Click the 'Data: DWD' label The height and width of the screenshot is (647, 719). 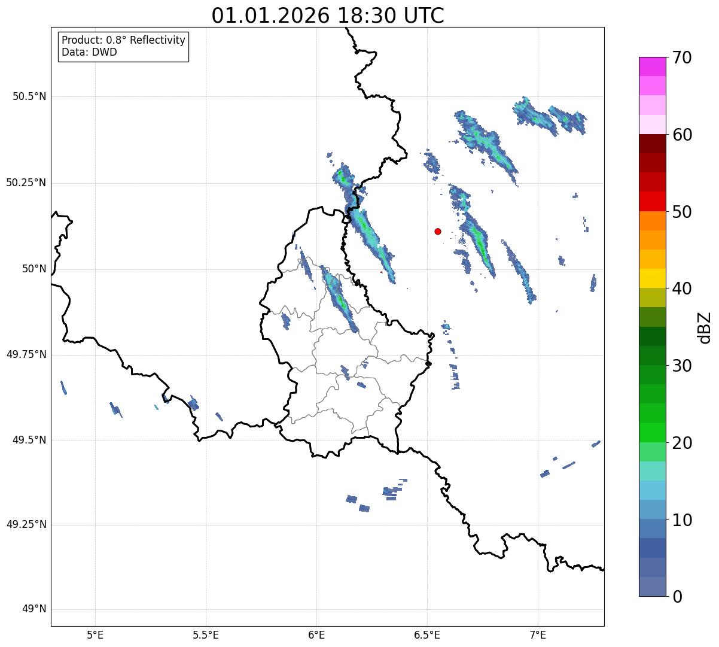point(90,52)
